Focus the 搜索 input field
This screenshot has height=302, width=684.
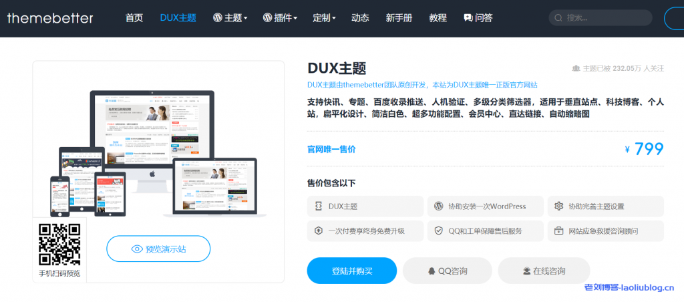601,18
